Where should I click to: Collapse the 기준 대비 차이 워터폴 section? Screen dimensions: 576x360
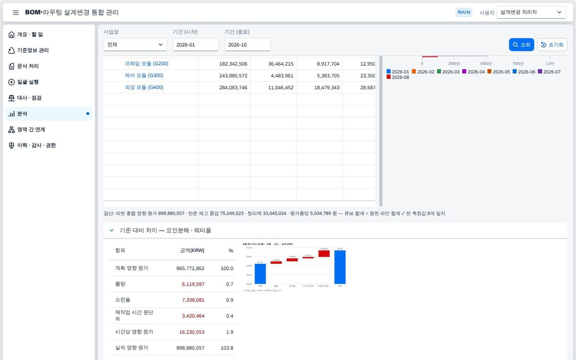point(111,230)
